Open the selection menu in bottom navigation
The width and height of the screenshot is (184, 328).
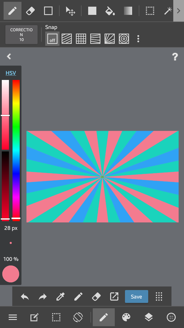tap(56, 317)
